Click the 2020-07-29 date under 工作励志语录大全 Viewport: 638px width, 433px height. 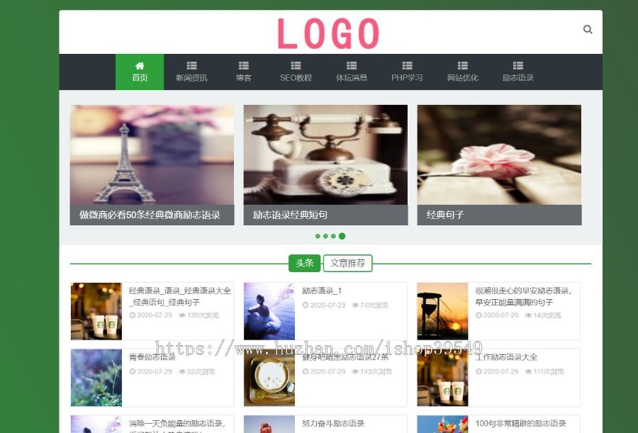pyautogui.click(x=497, y=371)
